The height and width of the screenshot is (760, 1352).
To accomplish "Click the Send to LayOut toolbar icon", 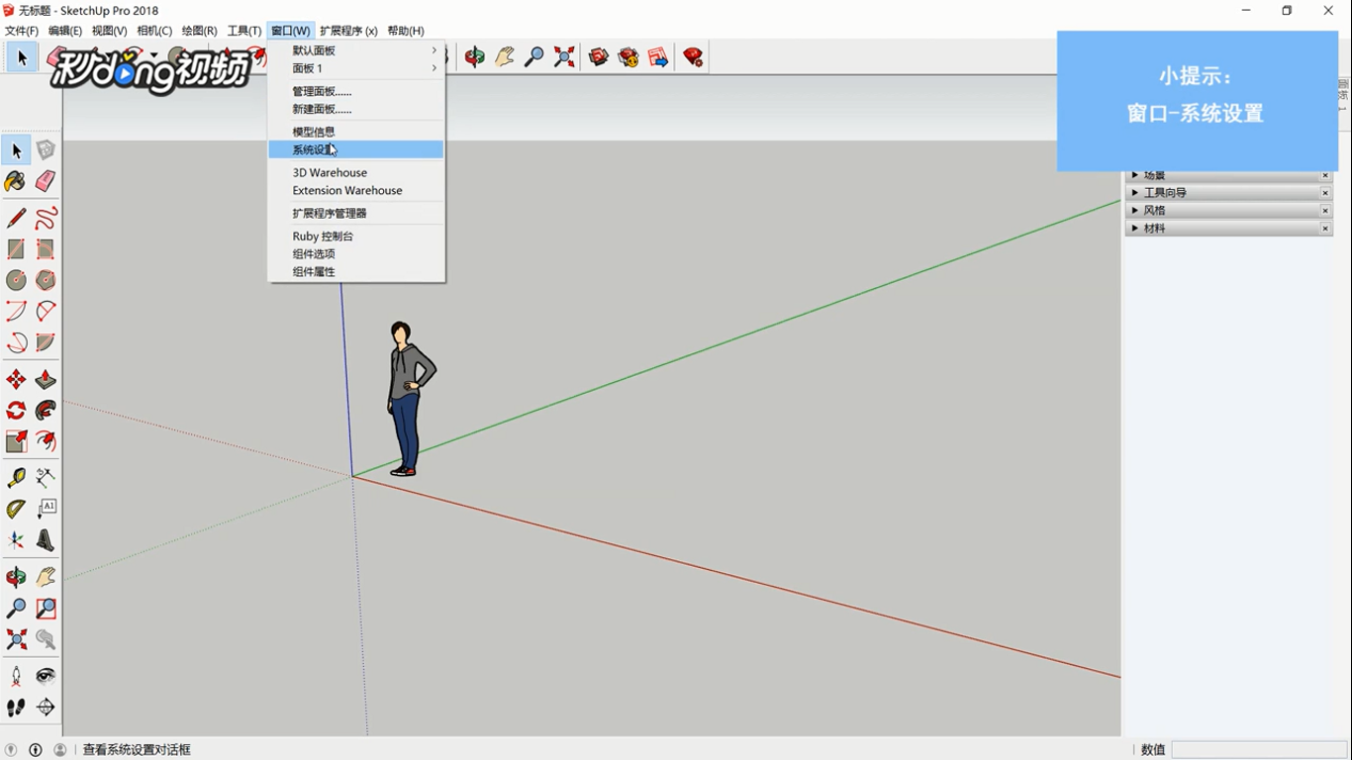I will (658, 57).
